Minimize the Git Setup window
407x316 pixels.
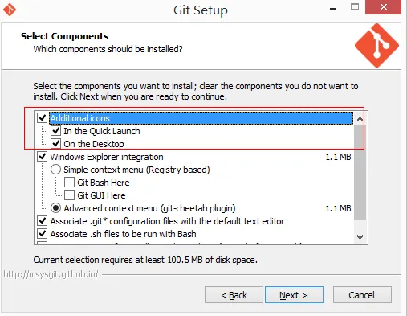coord(333,9)
